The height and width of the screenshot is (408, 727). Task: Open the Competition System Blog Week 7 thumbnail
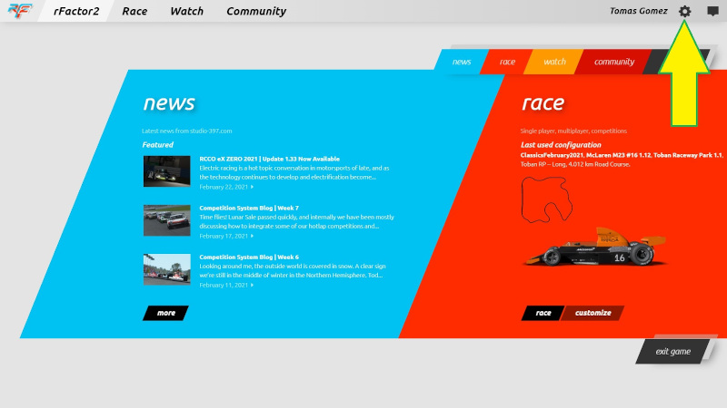click(167, 220)
